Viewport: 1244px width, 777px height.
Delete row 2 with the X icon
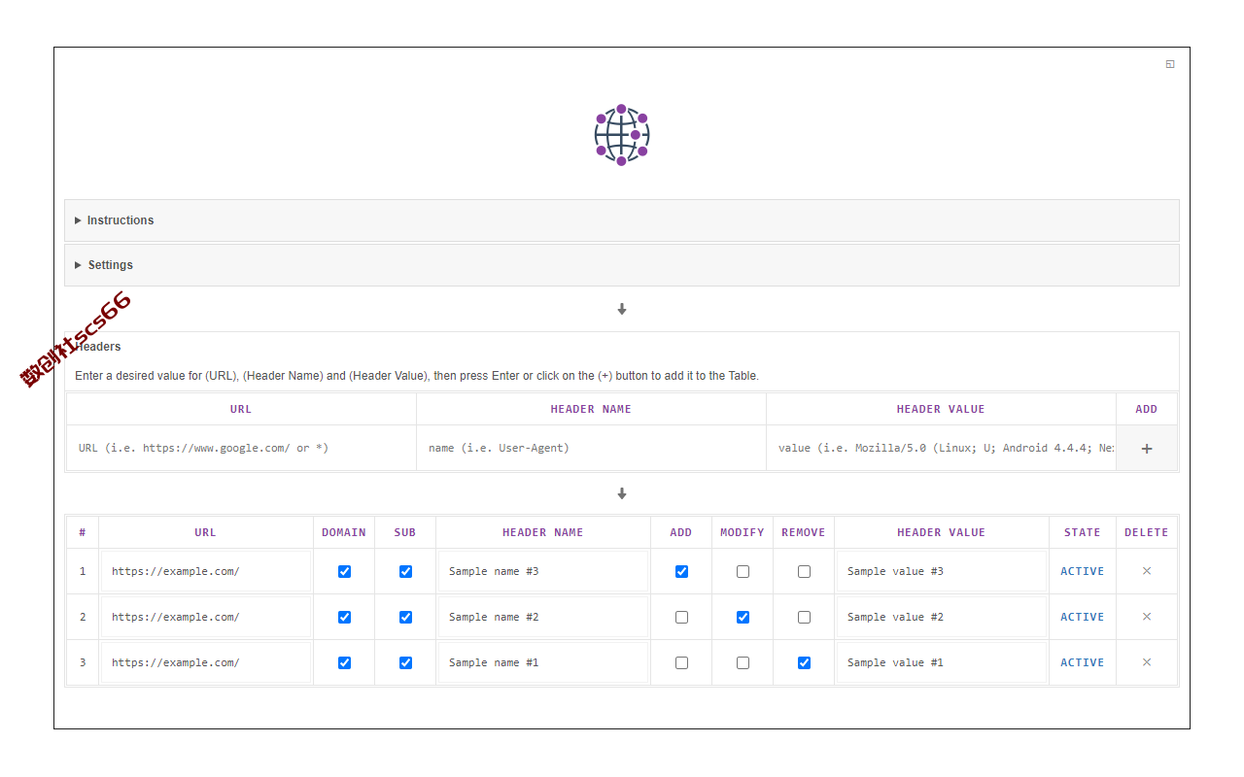tap(1147, 617)
